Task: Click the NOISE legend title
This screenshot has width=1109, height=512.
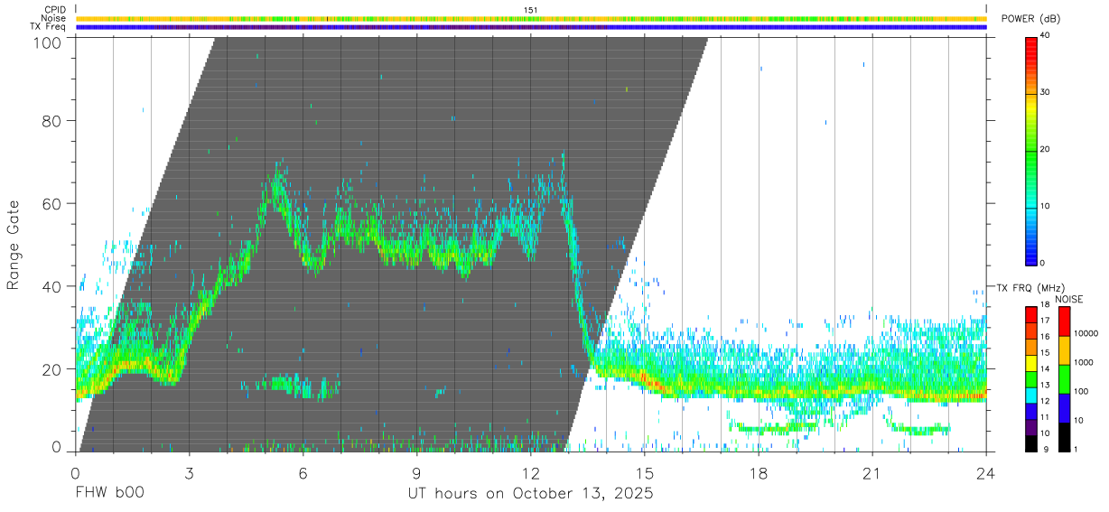Action: click(1069, 299)
